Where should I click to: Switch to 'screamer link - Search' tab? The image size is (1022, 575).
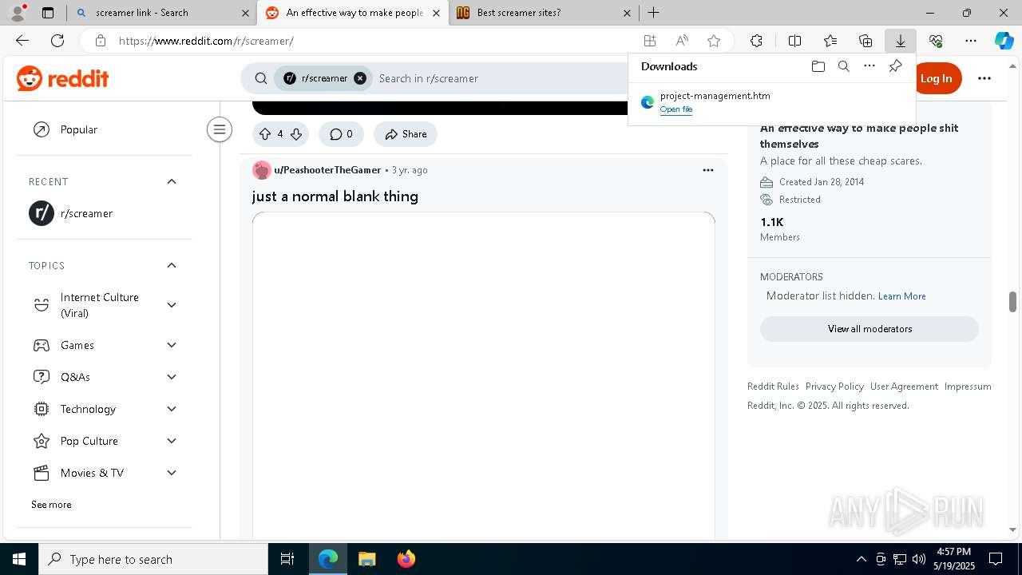[x=160, y=13]
